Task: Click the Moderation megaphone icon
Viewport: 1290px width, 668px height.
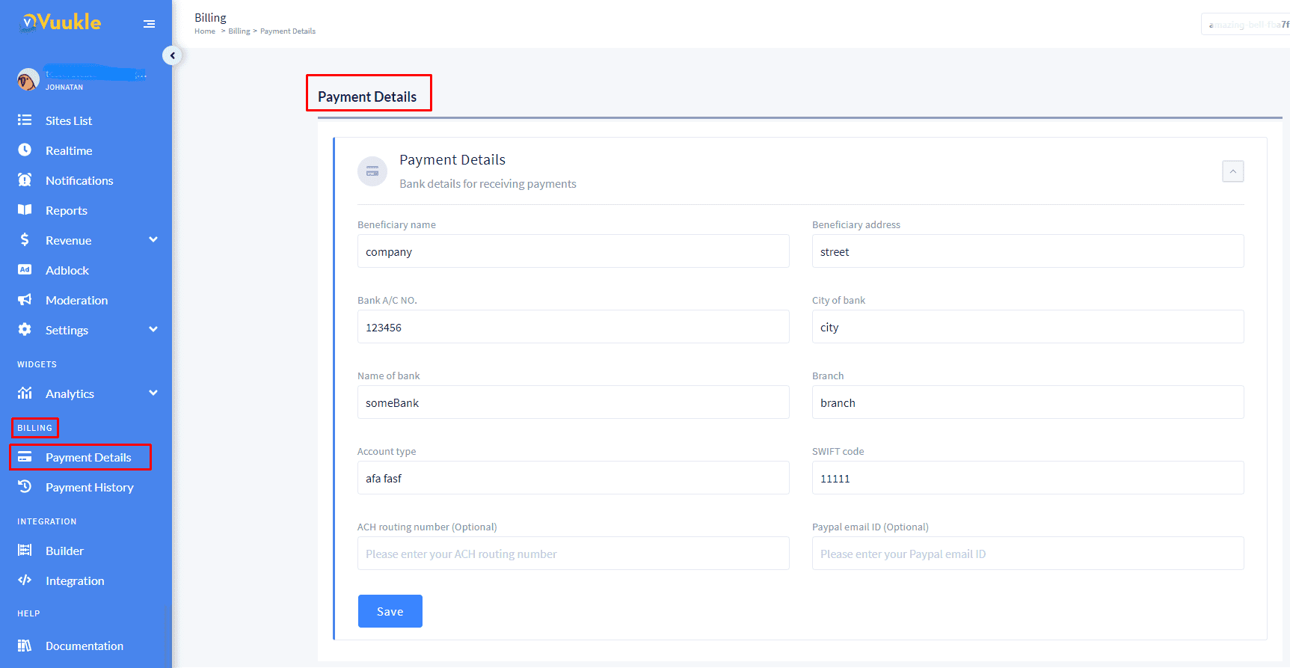Action: pyautogui.click(x=25, y=300)
